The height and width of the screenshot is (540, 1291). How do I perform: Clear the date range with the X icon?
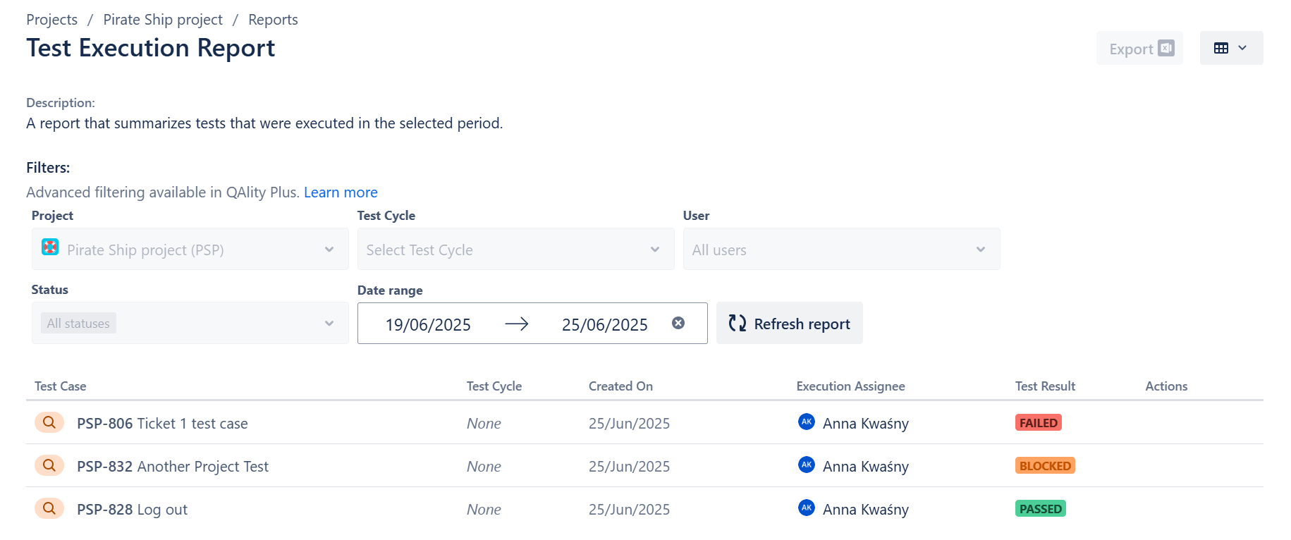point(678,323)
